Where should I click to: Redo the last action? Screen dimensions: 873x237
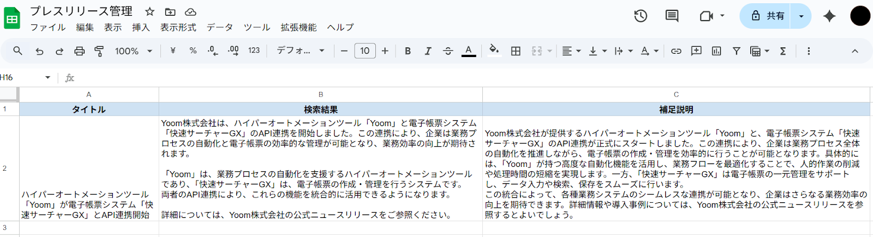point(59,51)
